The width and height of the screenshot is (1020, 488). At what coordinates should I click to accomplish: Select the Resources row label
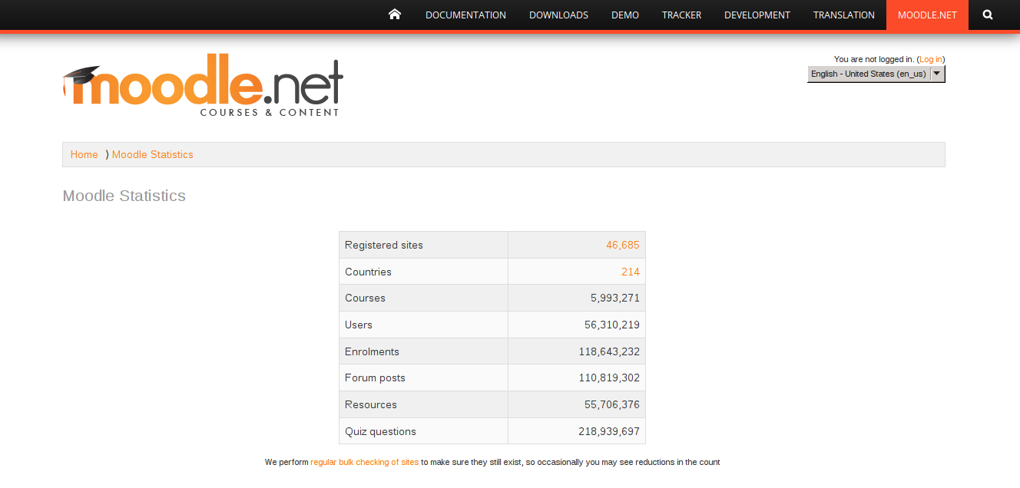(x=371, y=404)
